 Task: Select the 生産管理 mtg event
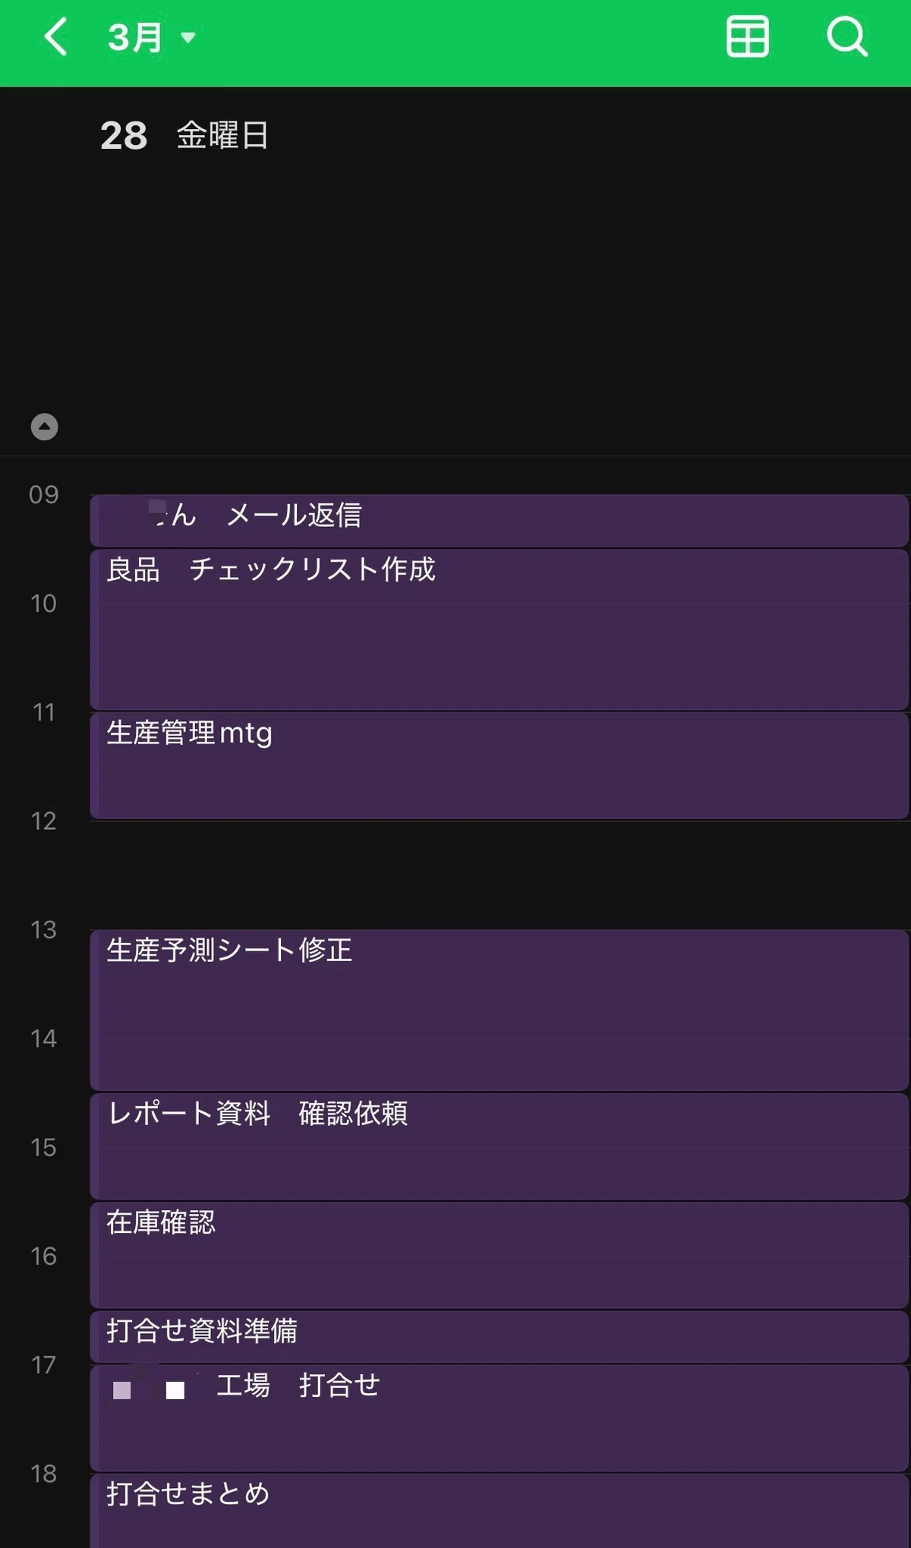(500, 766)
